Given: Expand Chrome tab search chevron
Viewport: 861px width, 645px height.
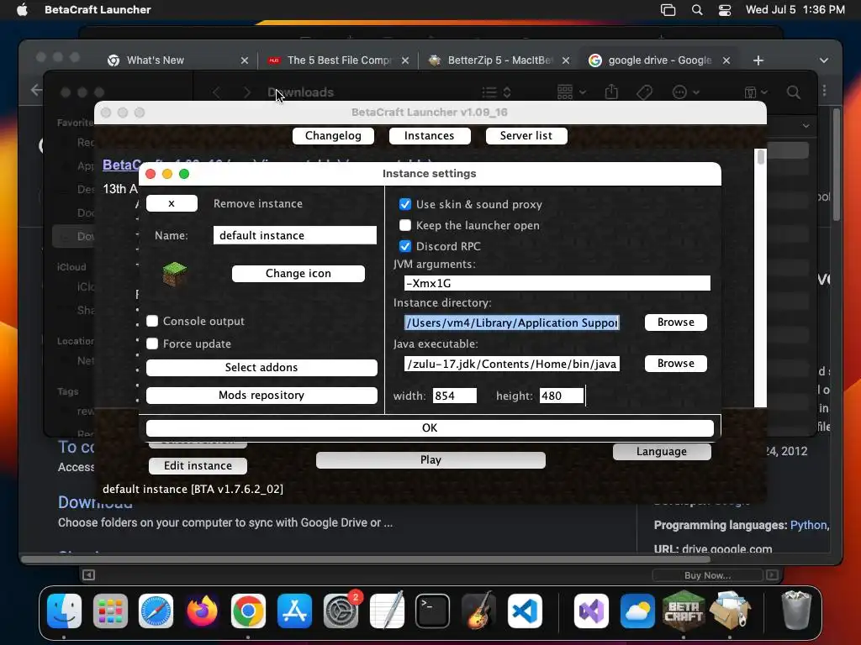Looking at the screenshot, I should pos(824,60).
